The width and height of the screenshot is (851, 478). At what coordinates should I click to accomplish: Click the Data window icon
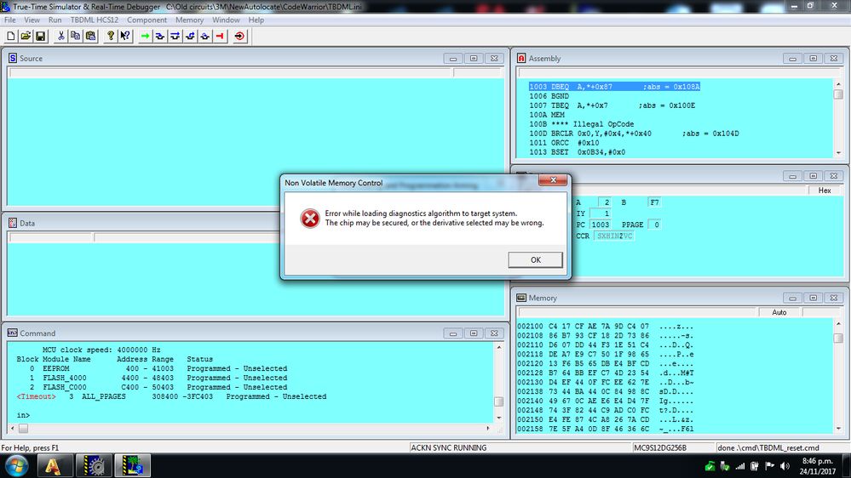[x=13, y=223]
